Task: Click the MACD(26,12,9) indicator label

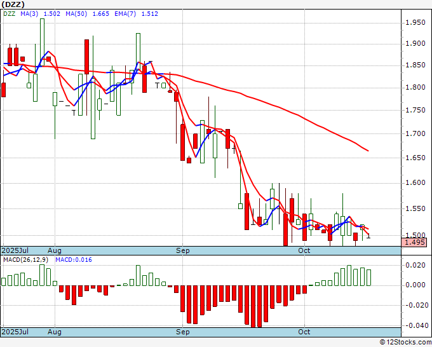Action: tap(25, 260)
